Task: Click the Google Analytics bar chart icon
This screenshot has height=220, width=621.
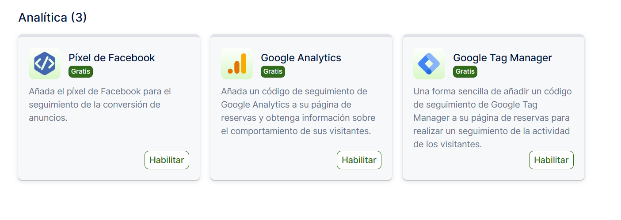Action: 237,63
